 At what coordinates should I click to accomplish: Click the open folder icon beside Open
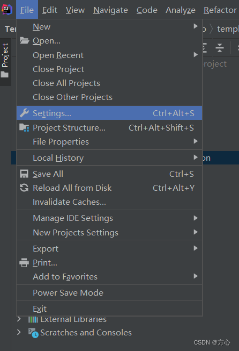(x=24, y=40)
